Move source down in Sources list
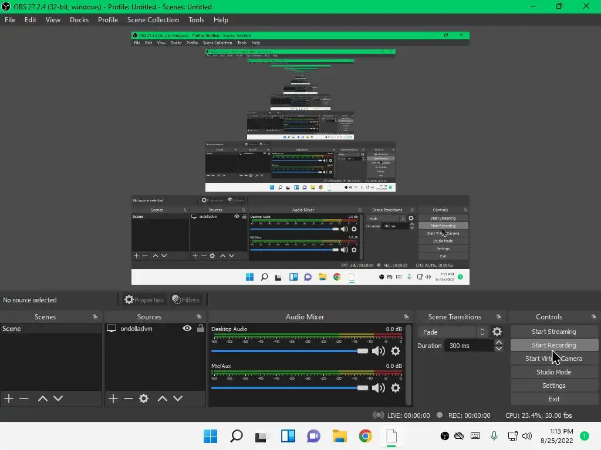This screenshot has height=450, width=601. click(x=178, y=398)
